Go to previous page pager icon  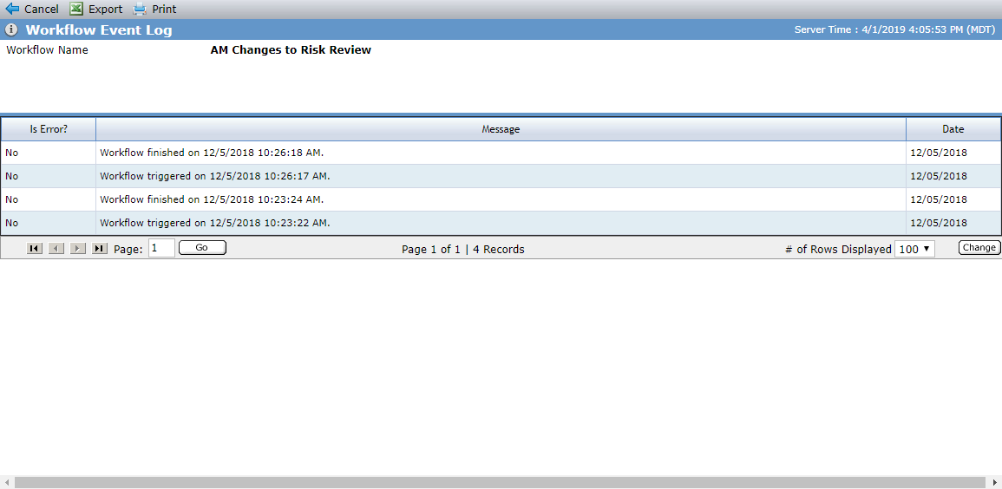pyautogui.click(x=56, y=248)
